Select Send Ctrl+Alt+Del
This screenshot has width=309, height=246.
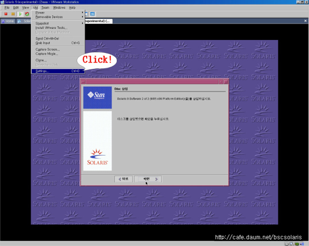(x=58, y=39)
